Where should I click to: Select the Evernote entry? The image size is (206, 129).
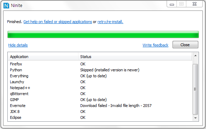coord(18,106)
